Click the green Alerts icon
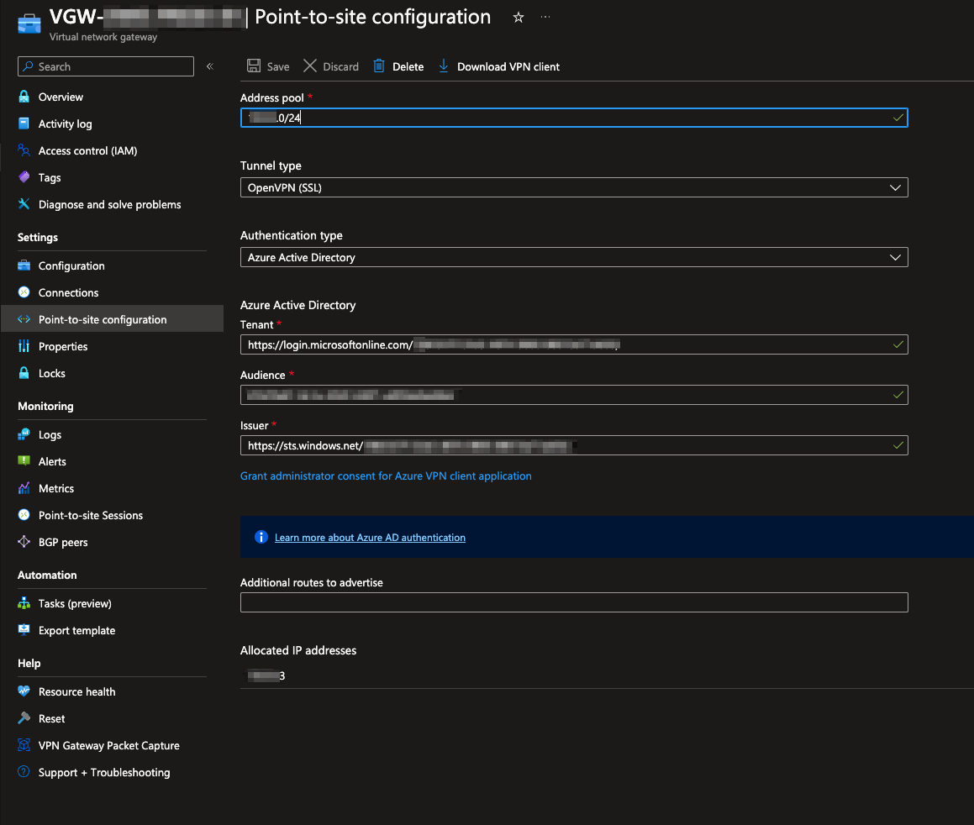The width and height of the screenshot is (974, 825). [x=24, y=460]
